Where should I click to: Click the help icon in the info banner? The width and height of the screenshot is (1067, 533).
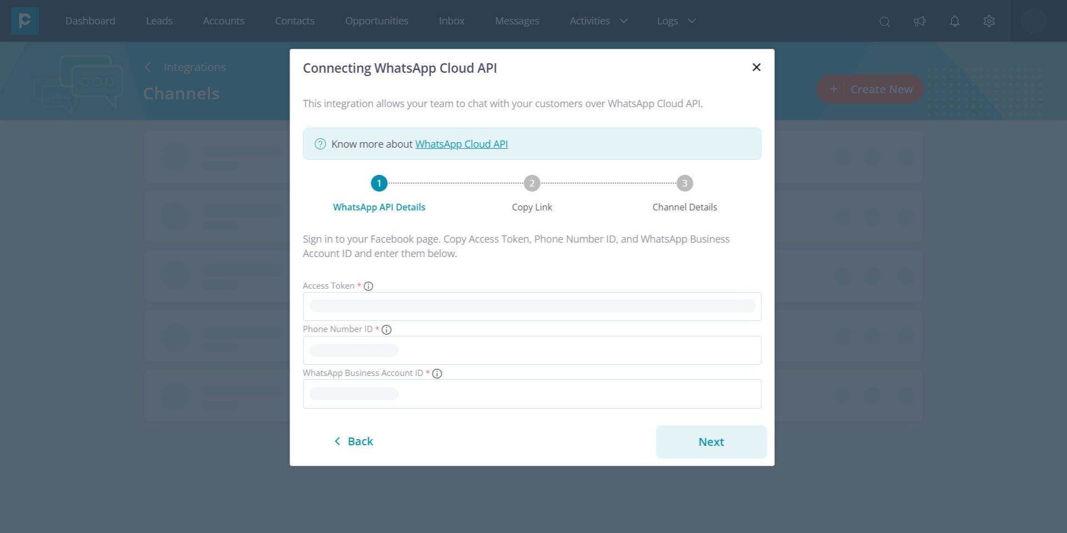tap(320, 144)
